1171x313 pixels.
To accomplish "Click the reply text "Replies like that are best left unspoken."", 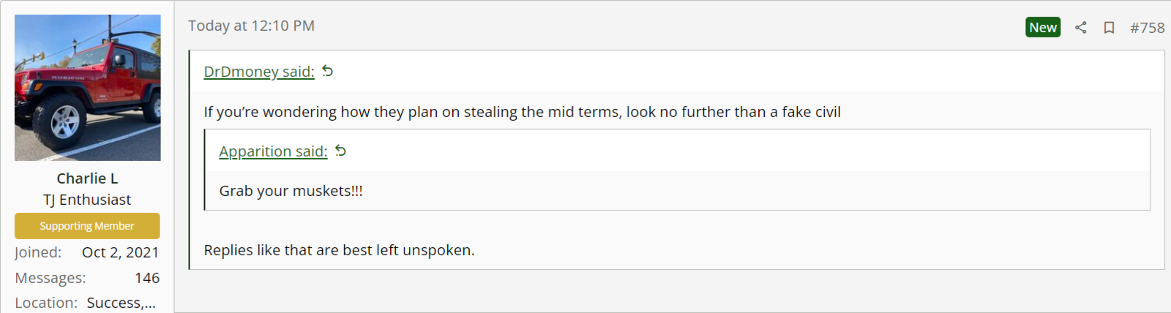I will click(x=339, y=250).
